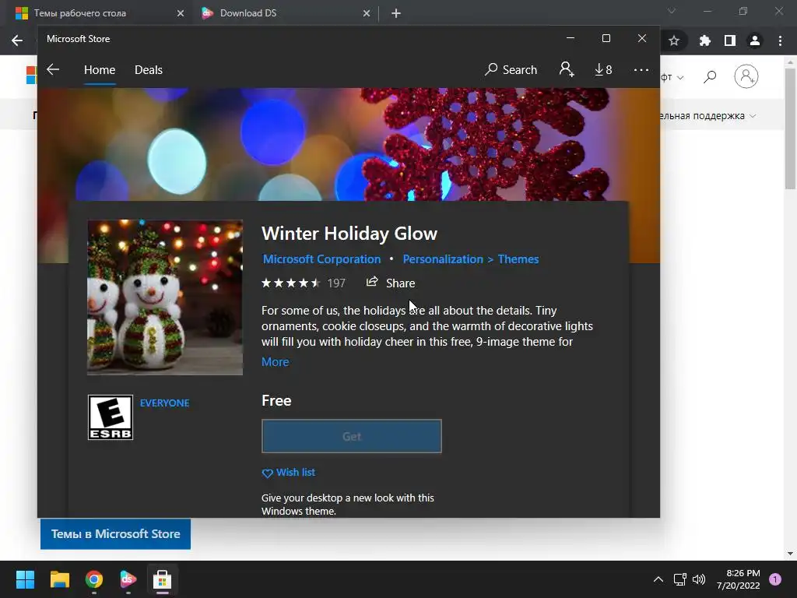Open Chrome Extensions puzzle icon
797x598 pixels.
point(705,40)
